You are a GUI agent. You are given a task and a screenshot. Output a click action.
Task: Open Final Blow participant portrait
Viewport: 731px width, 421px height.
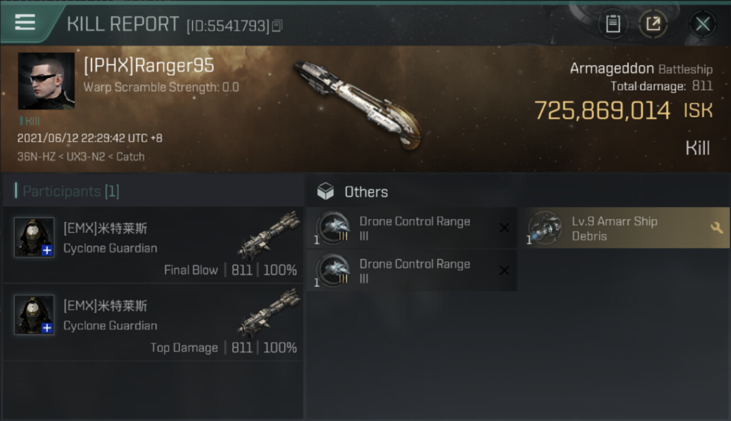pyautogui.click(x=34, y=237)
